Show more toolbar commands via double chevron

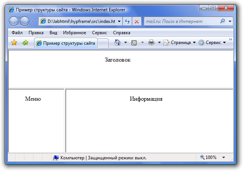click(x=231, y=39)
